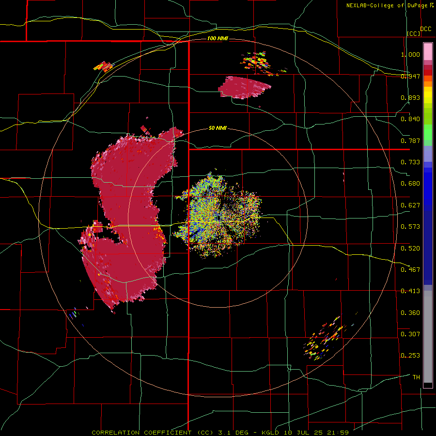Click the NEXLAB-College of DuPage credit text
This screenshot has height=436, width=436.
point(387,5)
